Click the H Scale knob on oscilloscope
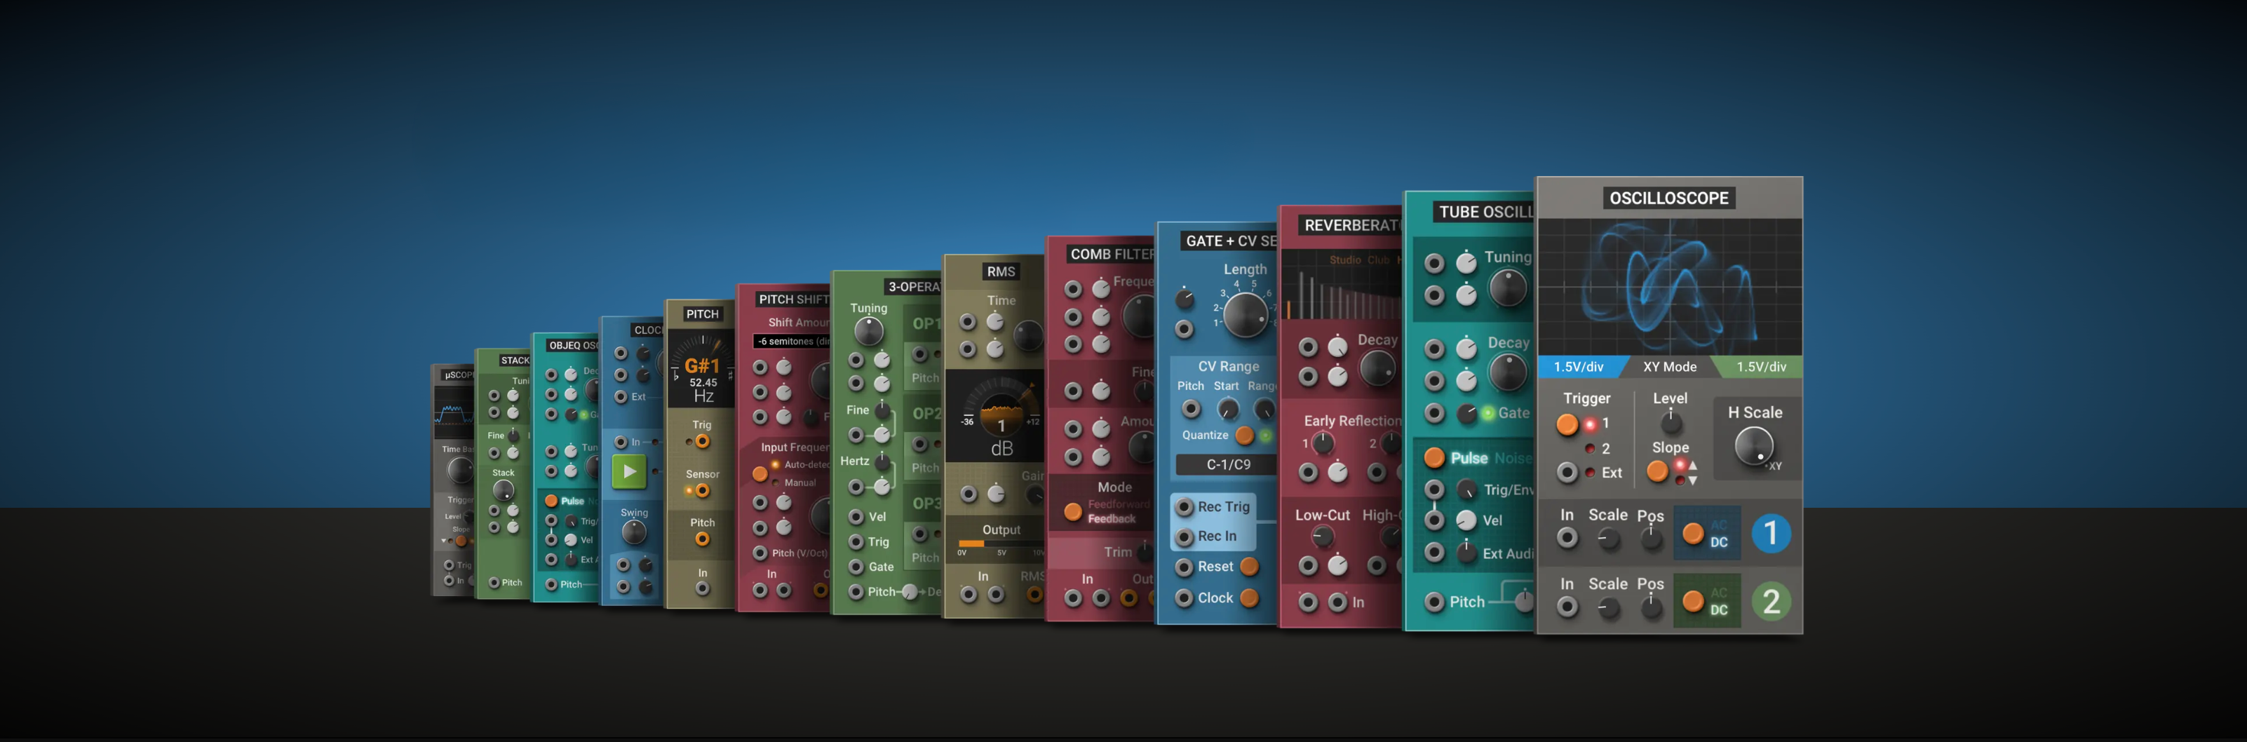This screenshot has width=2247, height=742. [1753, 447]
